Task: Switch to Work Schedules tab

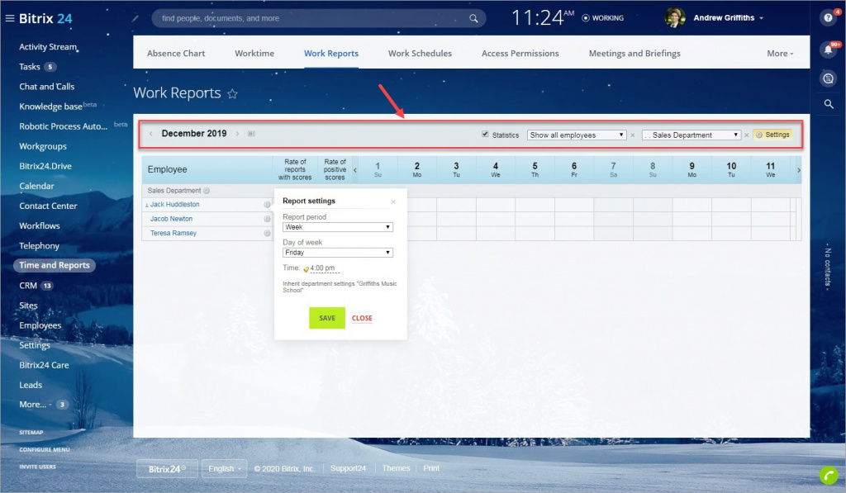Action: [x=420, y=54]
